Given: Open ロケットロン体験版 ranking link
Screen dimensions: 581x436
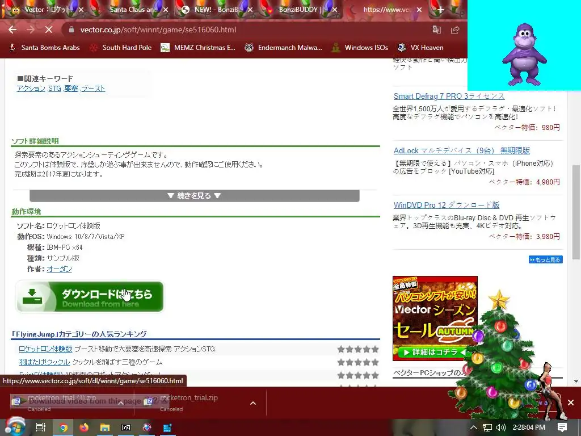Looking at the screenshot, I should point(45,349).
